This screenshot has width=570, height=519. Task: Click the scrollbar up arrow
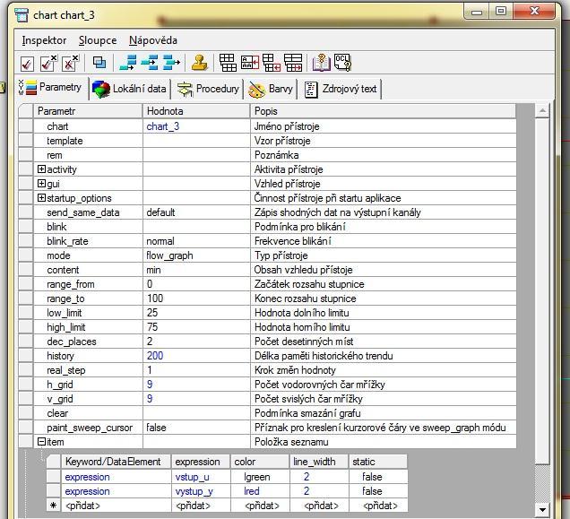pos(542,110)
